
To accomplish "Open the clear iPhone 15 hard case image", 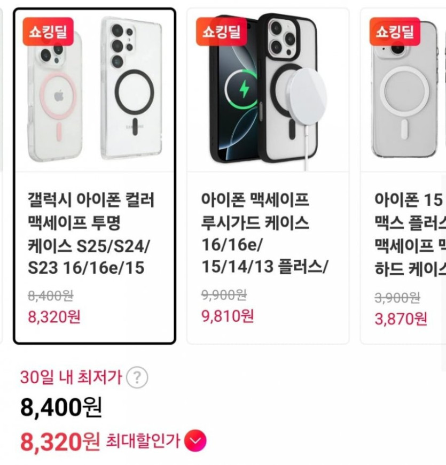I will (404, 89).
